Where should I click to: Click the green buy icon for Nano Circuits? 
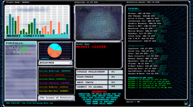tap(163, 56)
